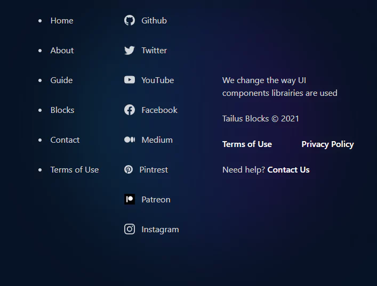The width and height of the screenshot is (377, 286).
Task: Open the Privacy Policy link
Action: point(327,144)
